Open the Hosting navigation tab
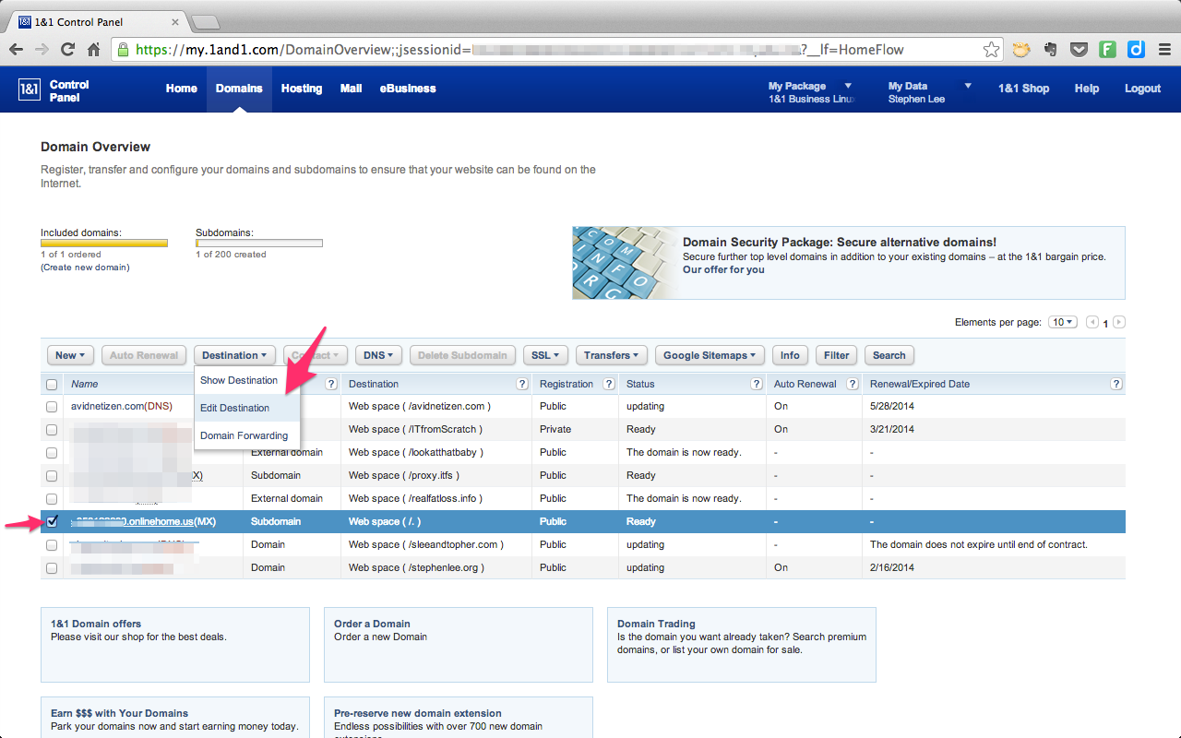 tap(302, 89)
